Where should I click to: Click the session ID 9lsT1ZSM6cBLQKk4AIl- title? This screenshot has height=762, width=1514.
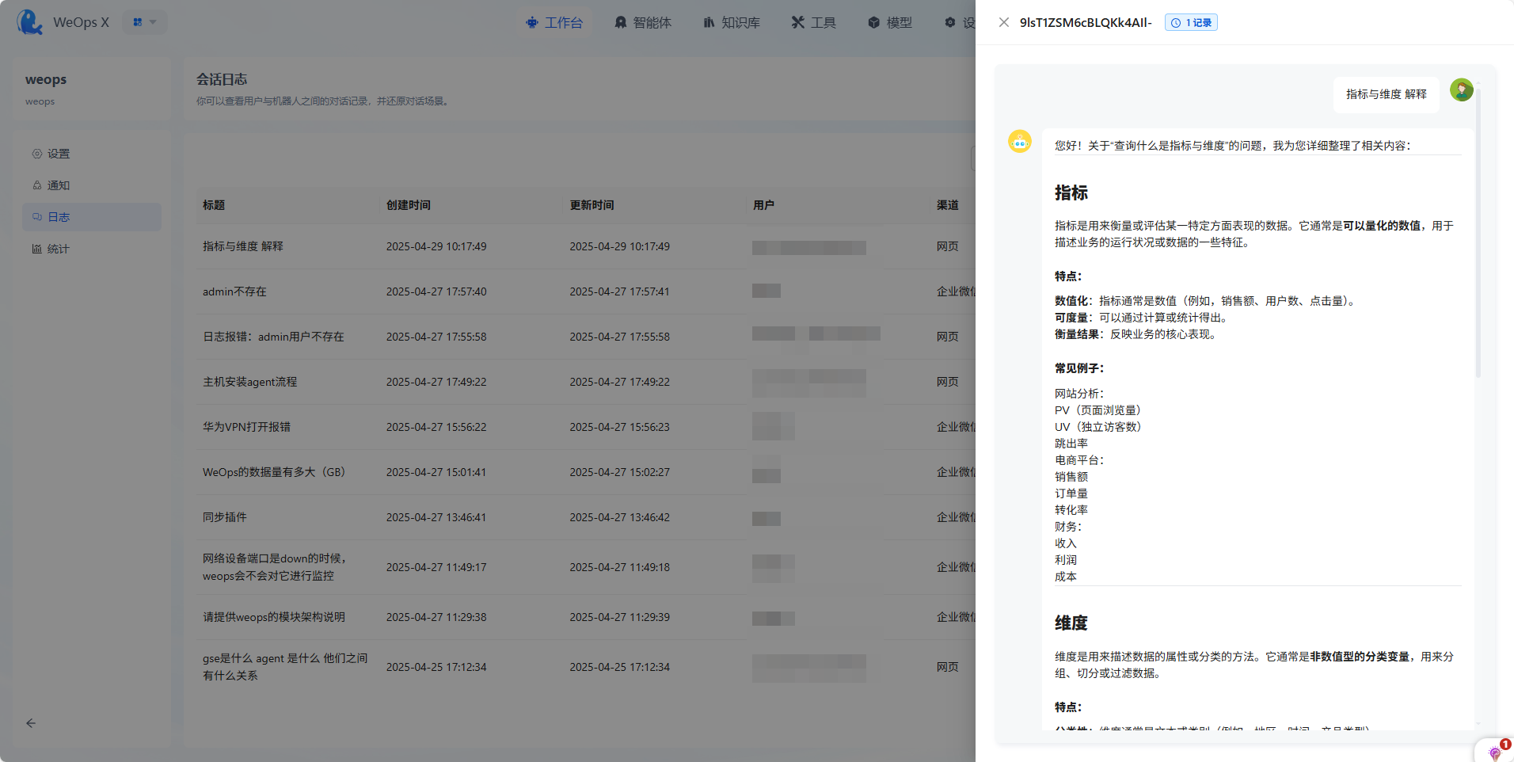pyautogui.click(x=1086, y=22)
